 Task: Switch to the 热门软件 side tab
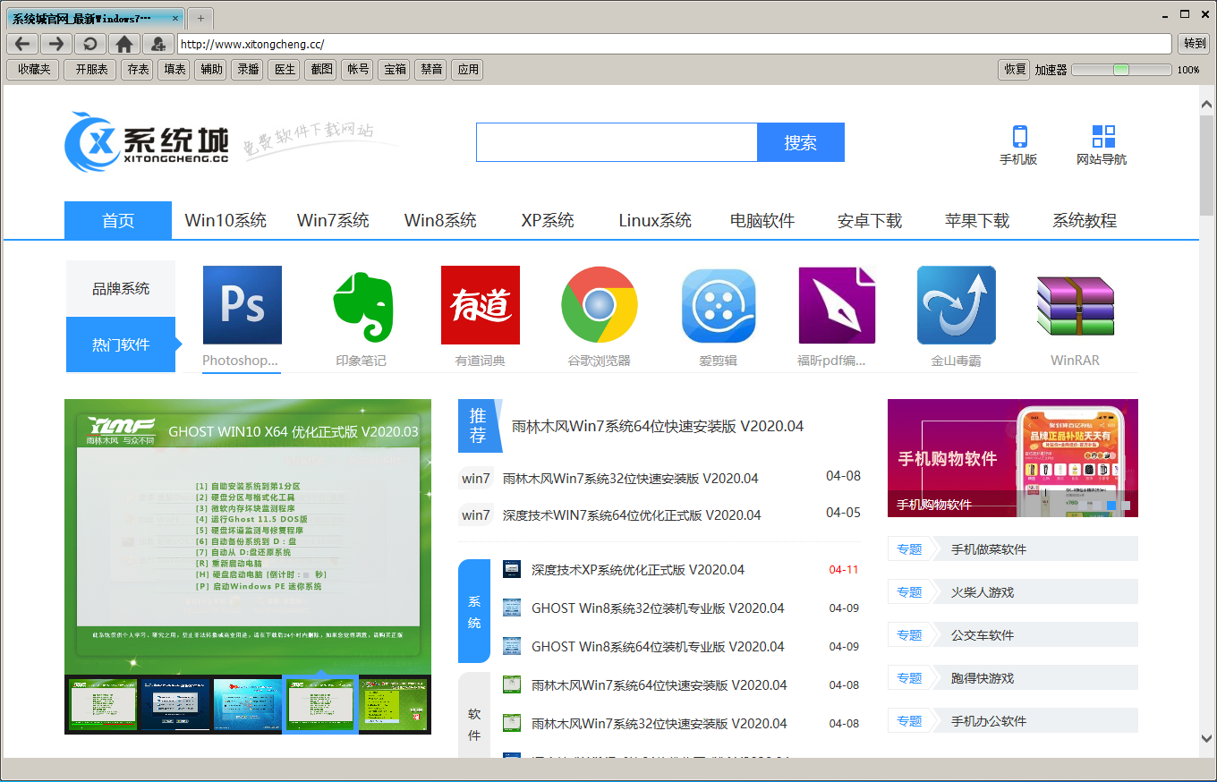121,344
